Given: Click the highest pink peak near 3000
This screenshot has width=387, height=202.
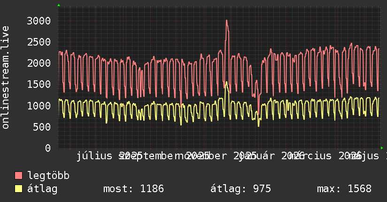Looking at the screenshot, I should (226, 21).
